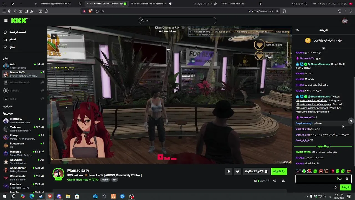Open offline channel AhmedNemesis
The height and width of the screenshot is (200, 355).
[x=24, y=82]
